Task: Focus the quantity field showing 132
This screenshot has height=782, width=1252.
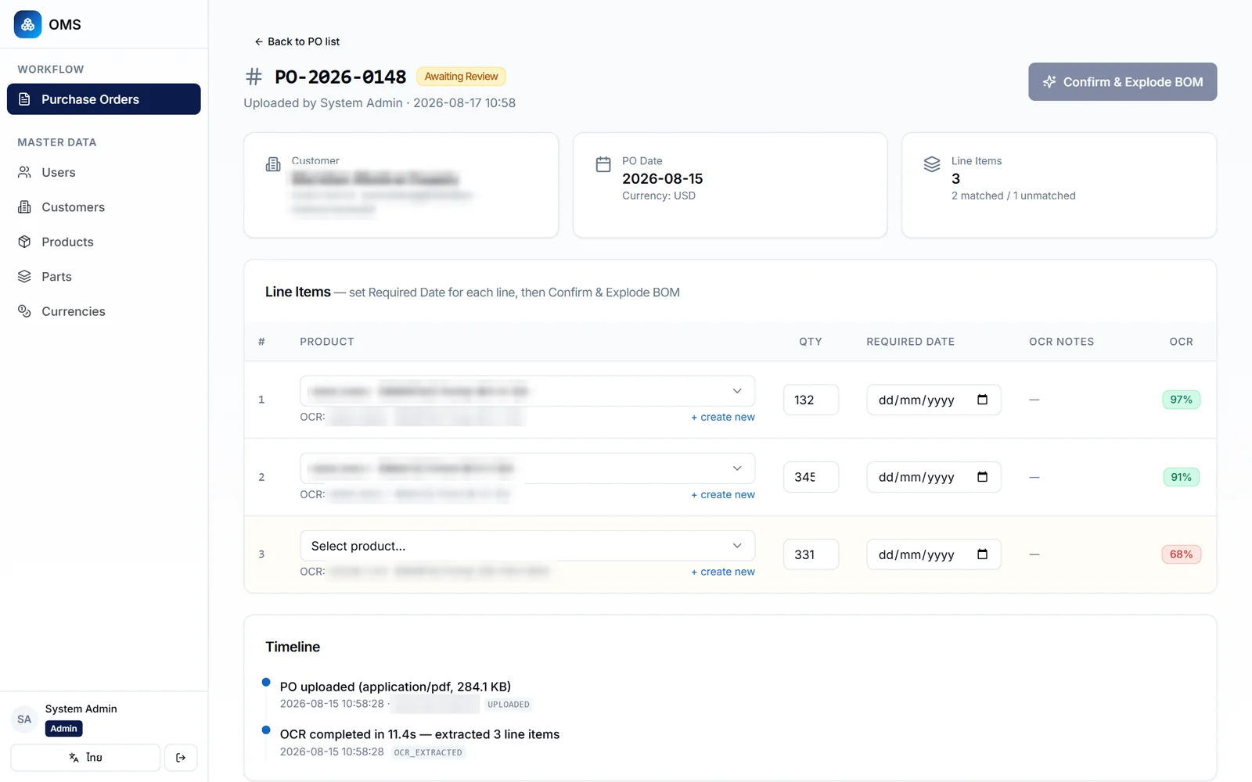Action: (811, 400)
